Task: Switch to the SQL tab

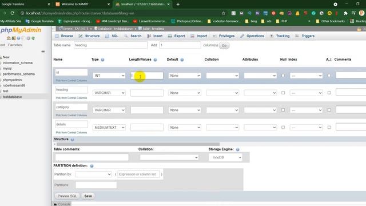Action: point(112,36)
